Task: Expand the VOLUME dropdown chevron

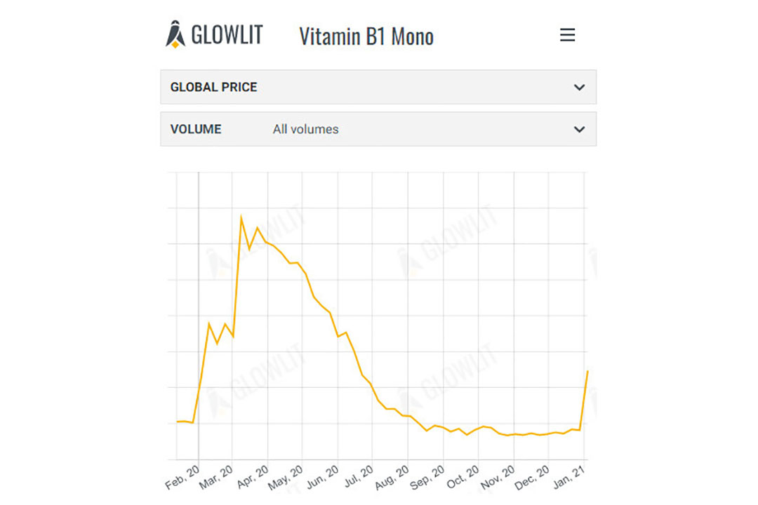Action: (579, 130)
